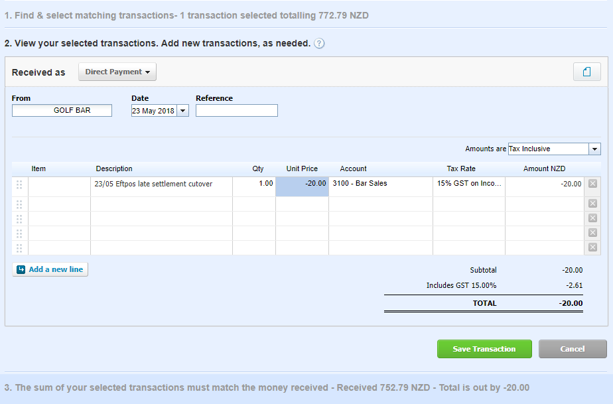This screenshot has height=404, width=613.
Task: Open the Direct Payment dropdown
Action: click(117, 72)
